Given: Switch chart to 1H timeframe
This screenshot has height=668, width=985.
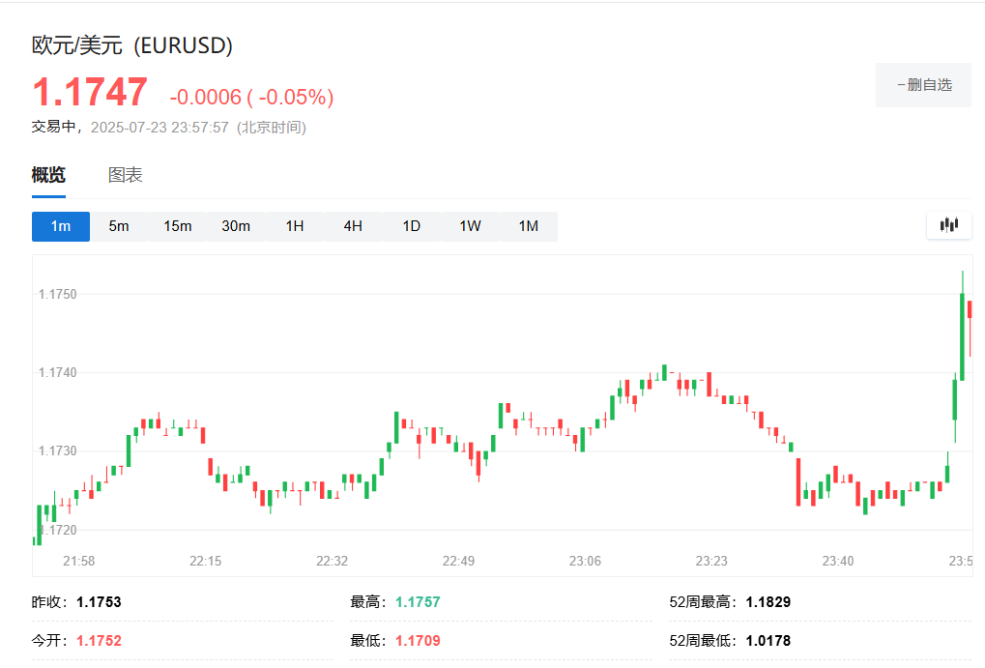Looking at the screenshot, I should pos(295,226).
